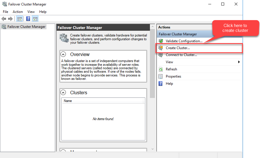Open the File menu

click(5, 12)
